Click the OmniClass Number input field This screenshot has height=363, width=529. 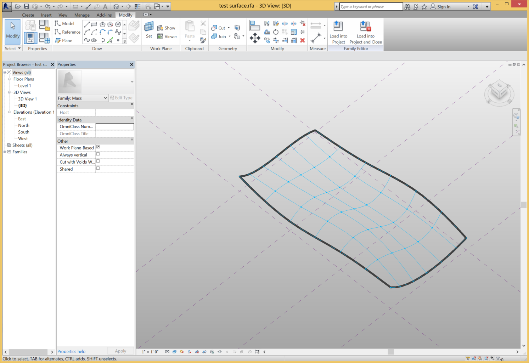(115, 127)
